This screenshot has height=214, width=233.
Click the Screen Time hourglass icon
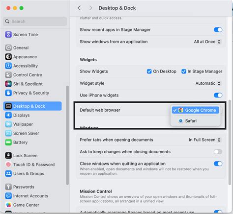point(8,34)
